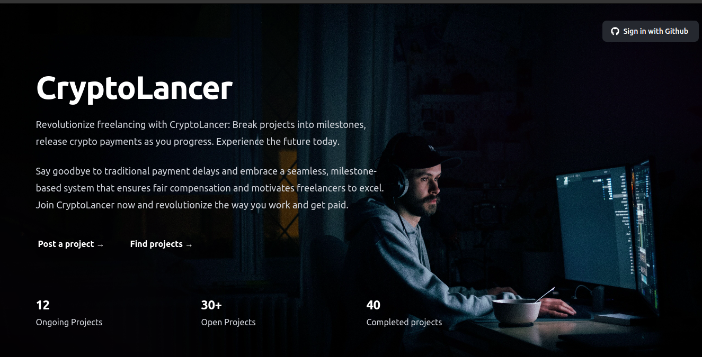Click the "12" ongoing projects count

[x=43, y=305]
